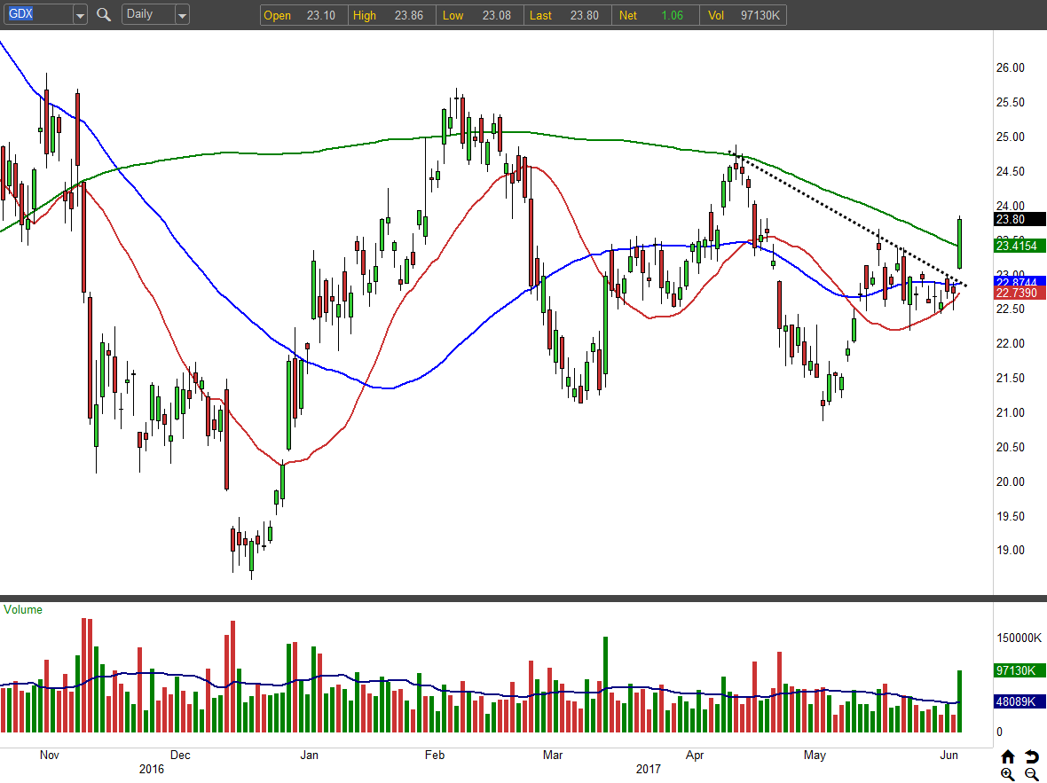Click the Dec date axis label
The width and height of the screenshot is (1047, 783).
180,755
